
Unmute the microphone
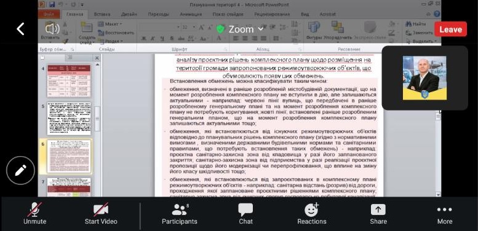34,214
